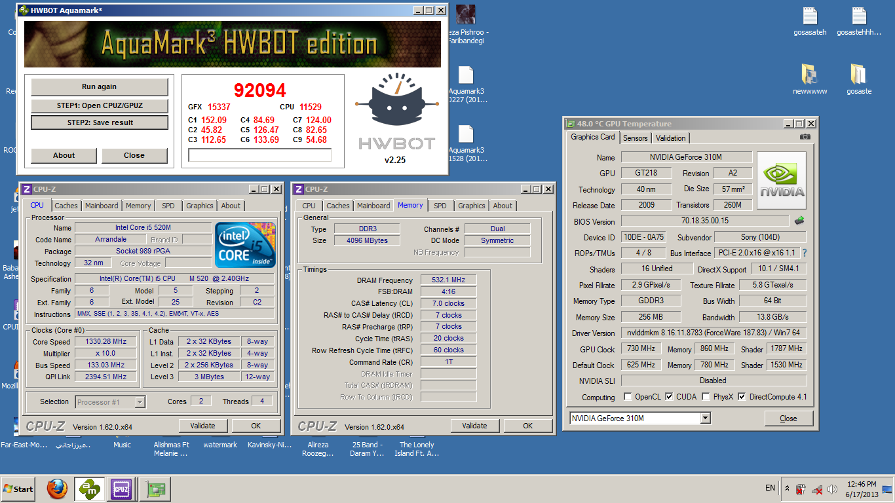The height and width of the screenshot is (503, 895).
Task: Show hidden system tray icons
Action: [x=787, y=489]
